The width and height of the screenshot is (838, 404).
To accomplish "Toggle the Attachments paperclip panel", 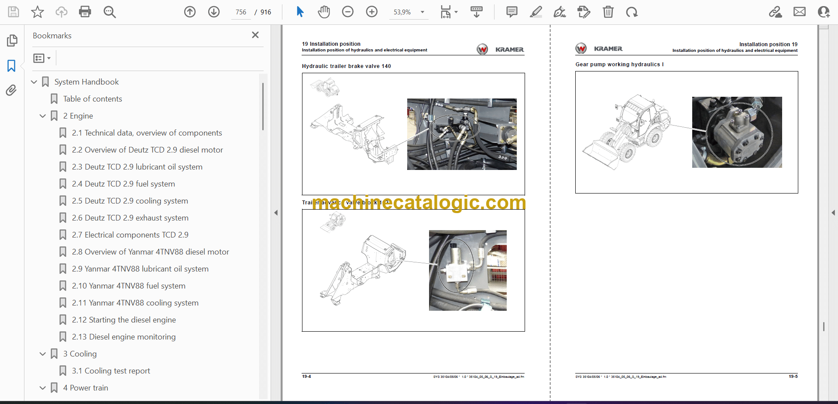I will 11,90.
